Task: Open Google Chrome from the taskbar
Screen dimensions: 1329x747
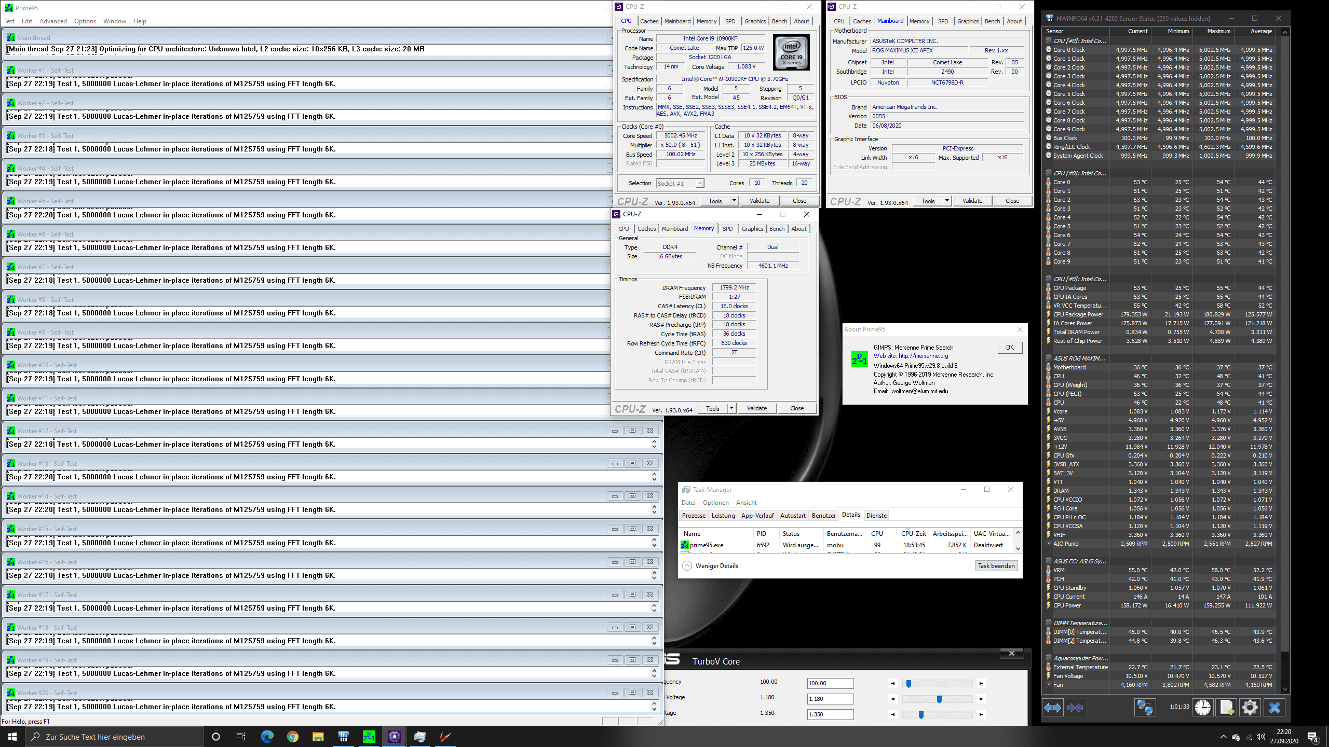Action: point(293,737)
